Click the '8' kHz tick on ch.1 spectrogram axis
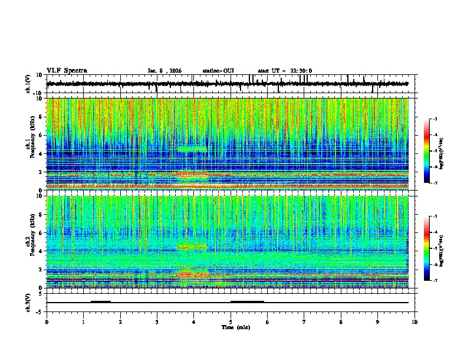 click(x=41, y=117)
